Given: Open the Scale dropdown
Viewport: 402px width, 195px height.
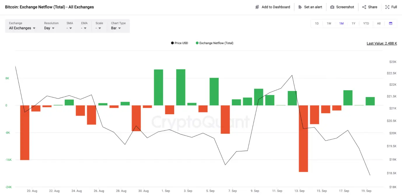Looking at the screenshot, I should (98, 28).
